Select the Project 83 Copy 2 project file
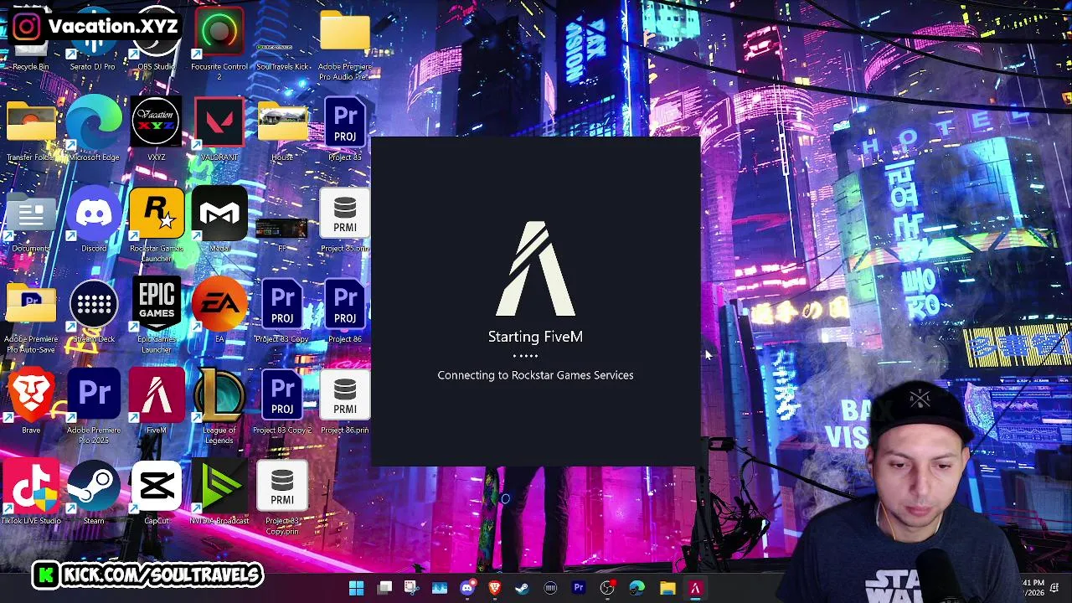The height and width of the screenshot is (603, 1072). [282, 403]
